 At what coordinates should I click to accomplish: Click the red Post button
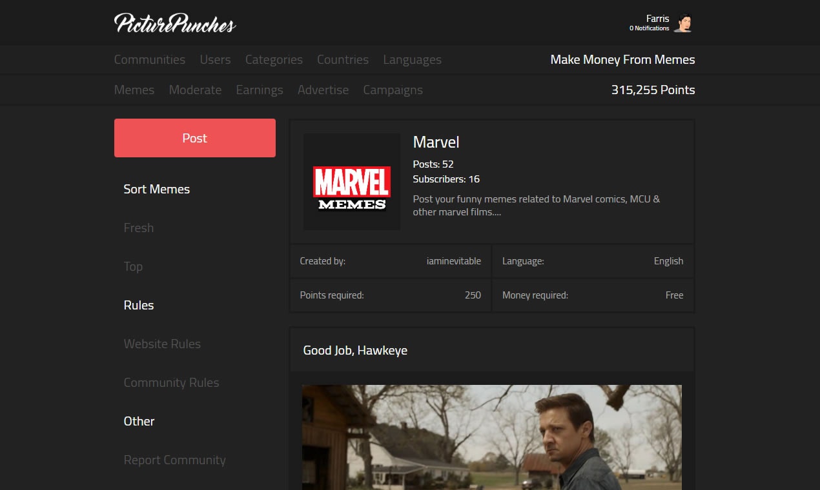[x=195, y=138]
